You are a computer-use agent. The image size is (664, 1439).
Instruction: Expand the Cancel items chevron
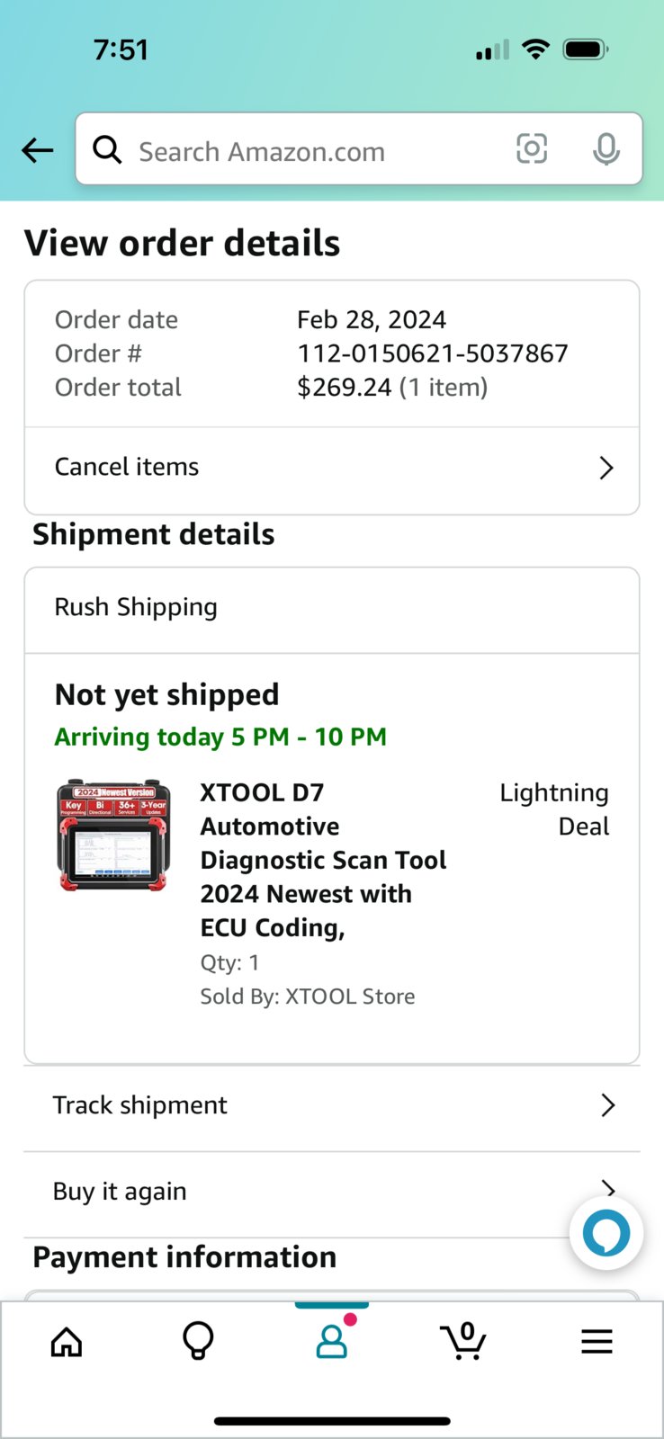(x=606, y=468)
